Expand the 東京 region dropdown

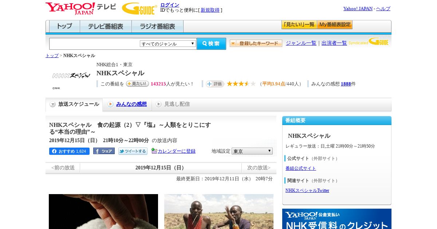[252, 151]
